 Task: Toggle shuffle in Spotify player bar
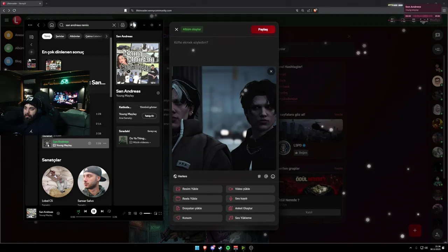point(78,211)
